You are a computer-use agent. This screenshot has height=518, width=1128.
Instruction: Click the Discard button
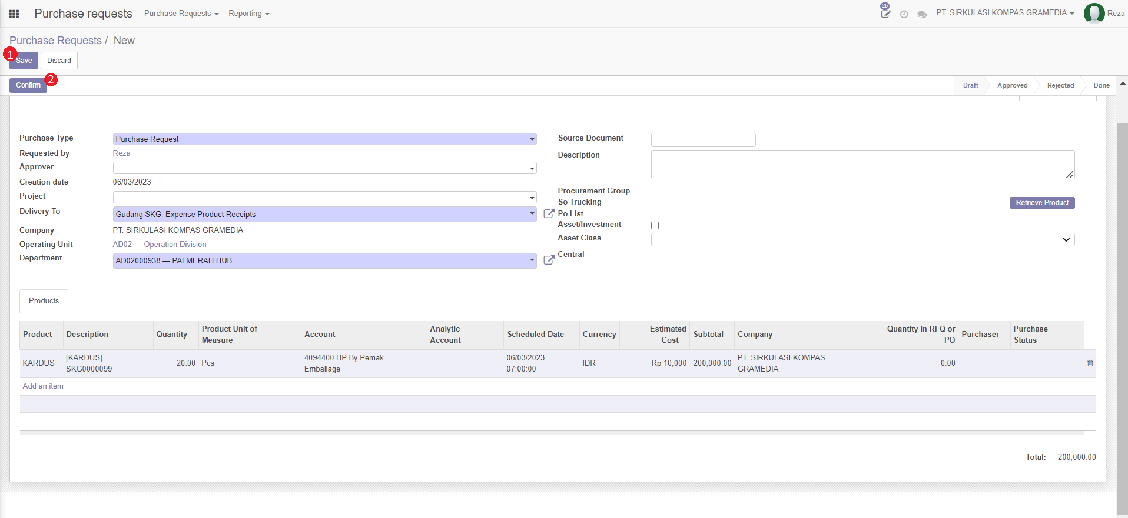pos(59,61)
